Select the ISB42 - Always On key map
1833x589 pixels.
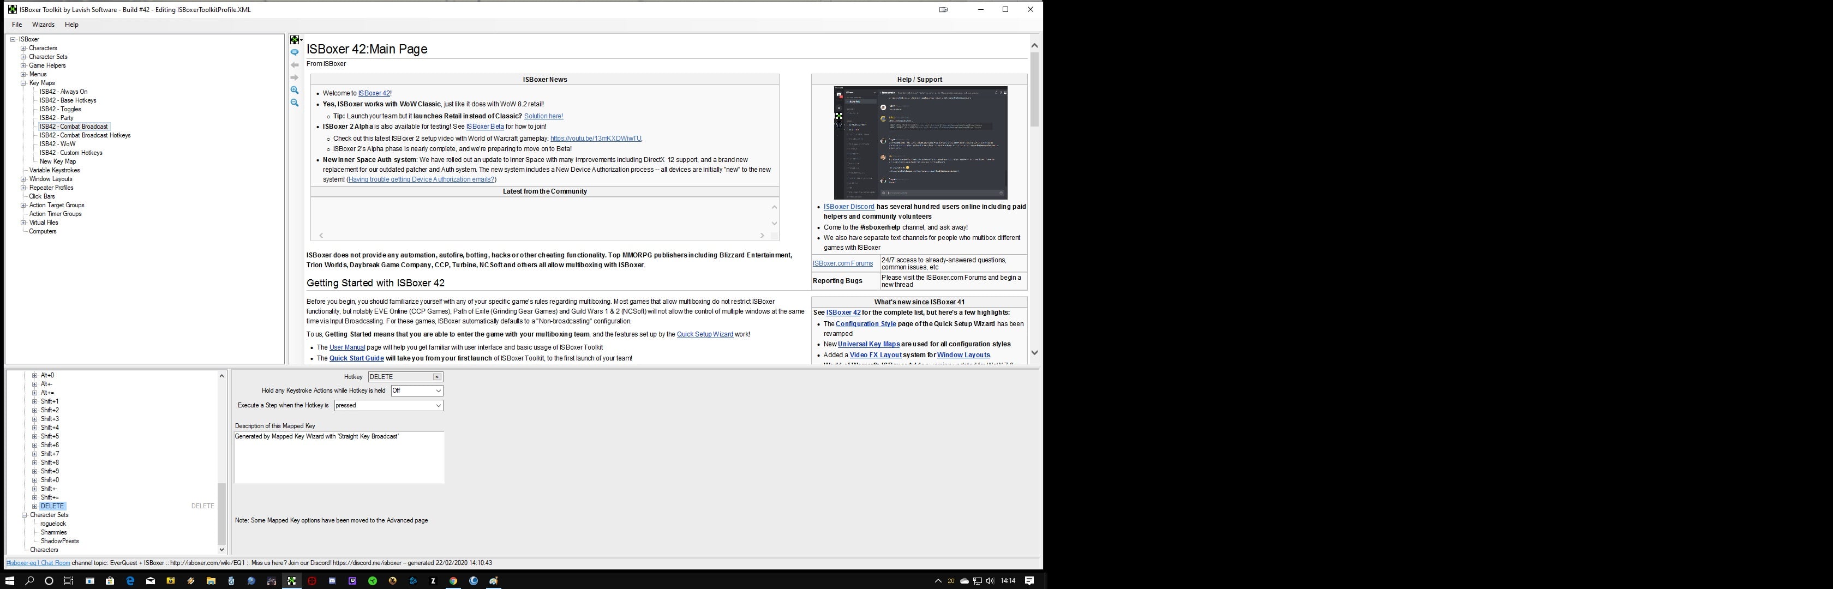tap(63, 92)
